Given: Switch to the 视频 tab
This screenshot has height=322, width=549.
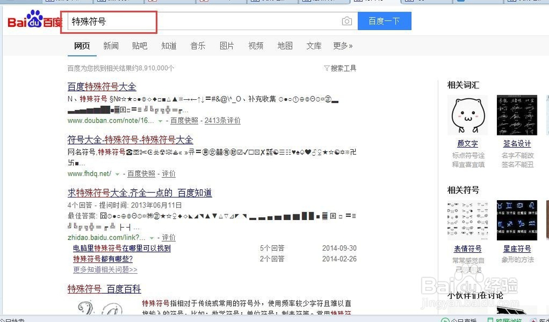Looking at the screenshot, I should click(x=256, y=46).
